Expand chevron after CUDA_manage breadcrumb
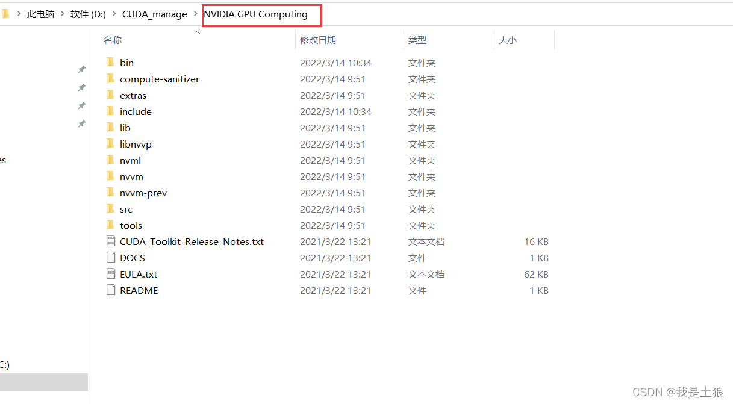 [x=195, y=14]
